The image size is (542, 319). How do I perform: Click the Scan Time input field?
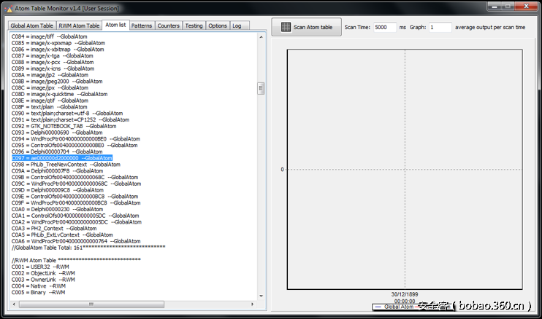pyautogui.click(x=383, y=27)
